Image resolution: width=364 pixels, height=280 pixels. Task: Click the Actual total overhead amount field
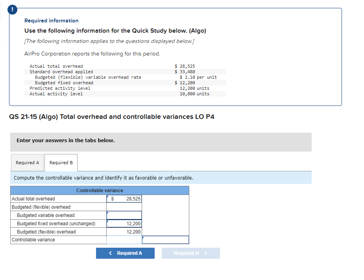click(x=124, y=198)
